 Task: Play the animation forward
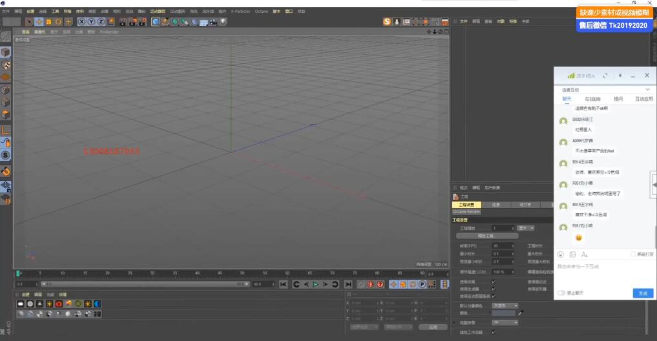point(315,284)
